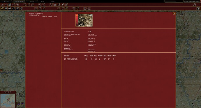Select the yellow arrow move mode icon

click(2, 8)
